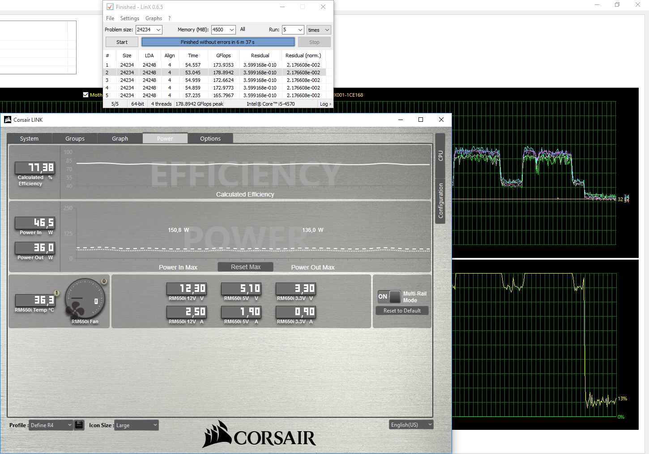Click the LinX title bar app icon

tap(110, 7)
